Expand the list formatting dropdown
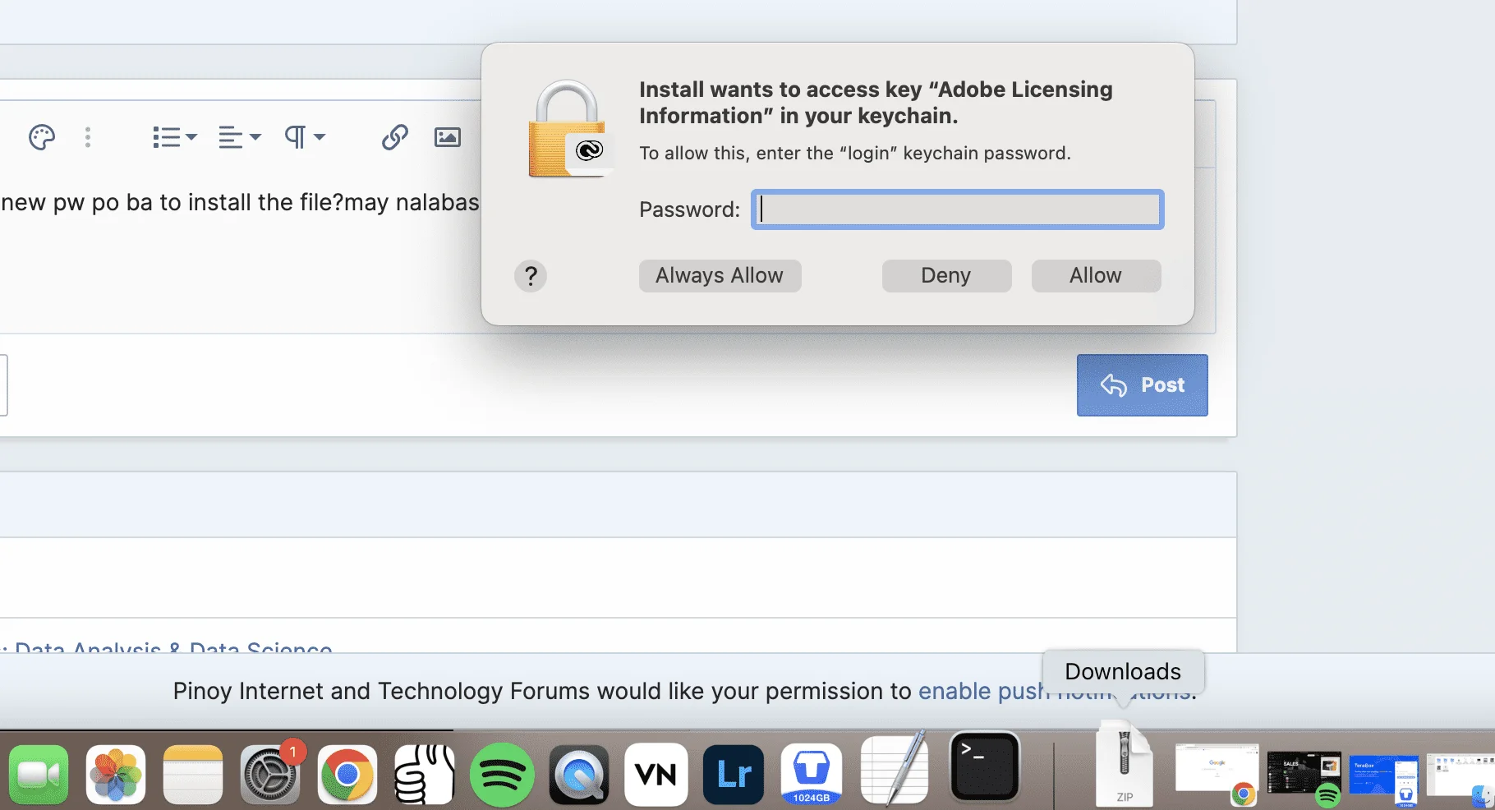This screenshot has height=810, width=1495. (x=175, y=137)
